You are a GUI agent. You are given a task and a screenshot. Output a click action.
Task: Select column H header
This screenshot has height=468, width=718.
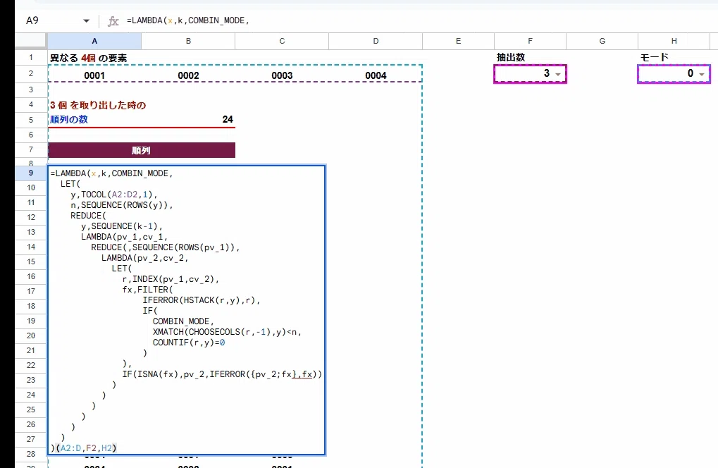pos(674,41)
